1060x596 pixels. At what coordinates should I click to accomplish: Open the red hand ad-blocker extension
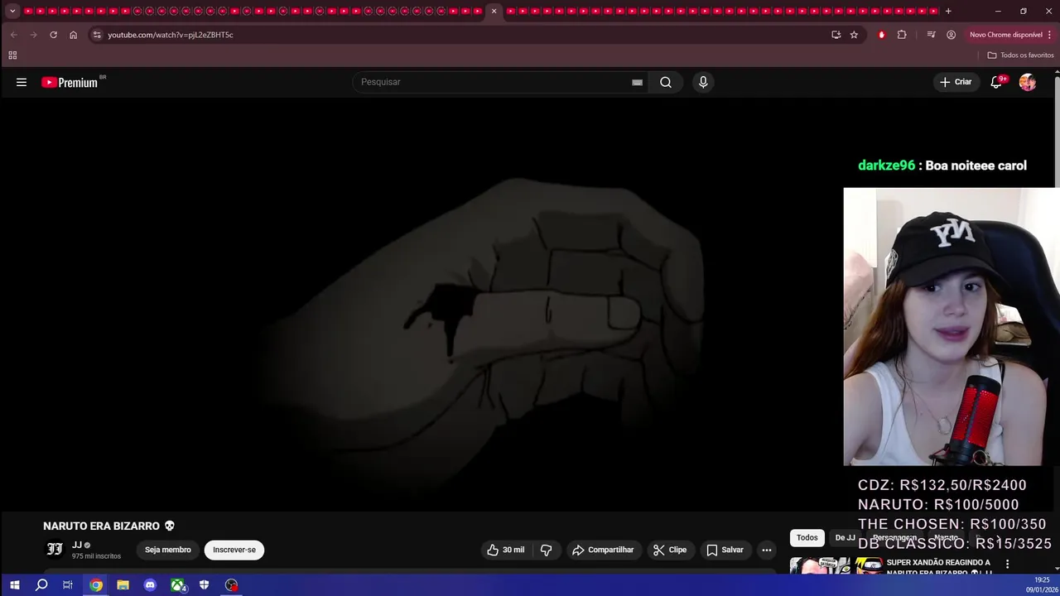[881, 35]
